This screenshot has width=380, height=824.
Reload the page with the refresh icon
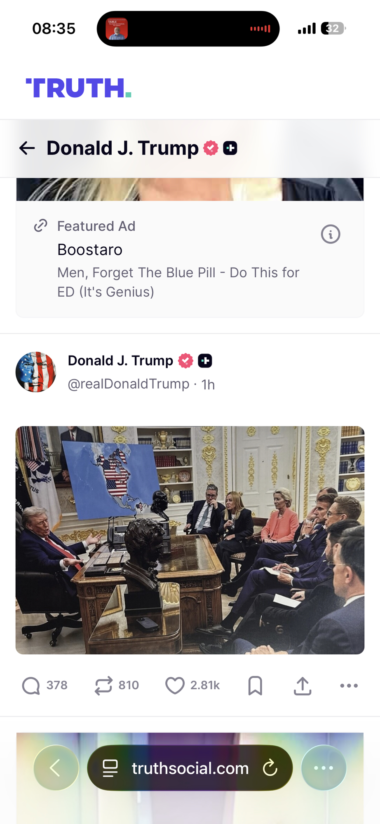(x=270, y=768)
